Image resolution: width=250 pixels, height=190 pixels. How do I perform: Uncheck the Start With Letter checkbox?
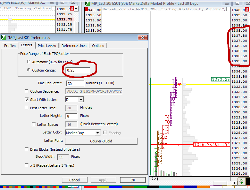tap(27, 100)
